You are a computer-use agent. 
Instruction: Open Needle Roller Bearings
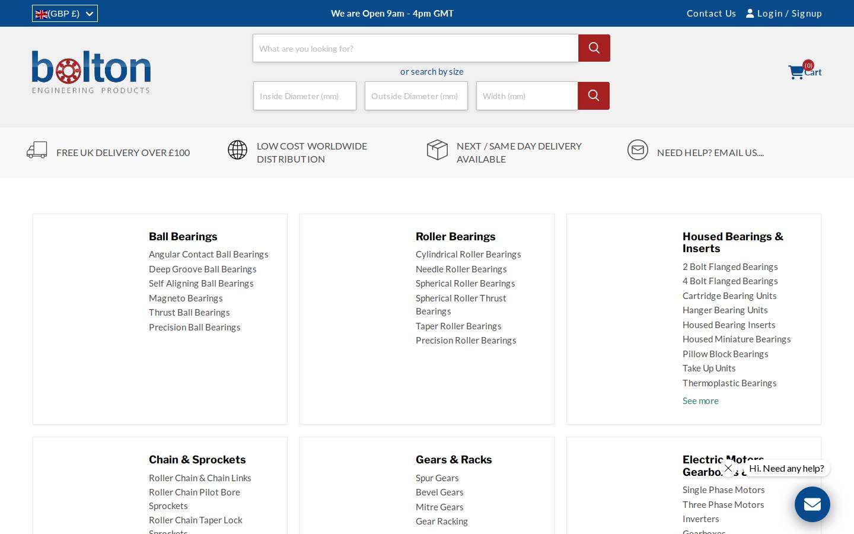[461, 269]
